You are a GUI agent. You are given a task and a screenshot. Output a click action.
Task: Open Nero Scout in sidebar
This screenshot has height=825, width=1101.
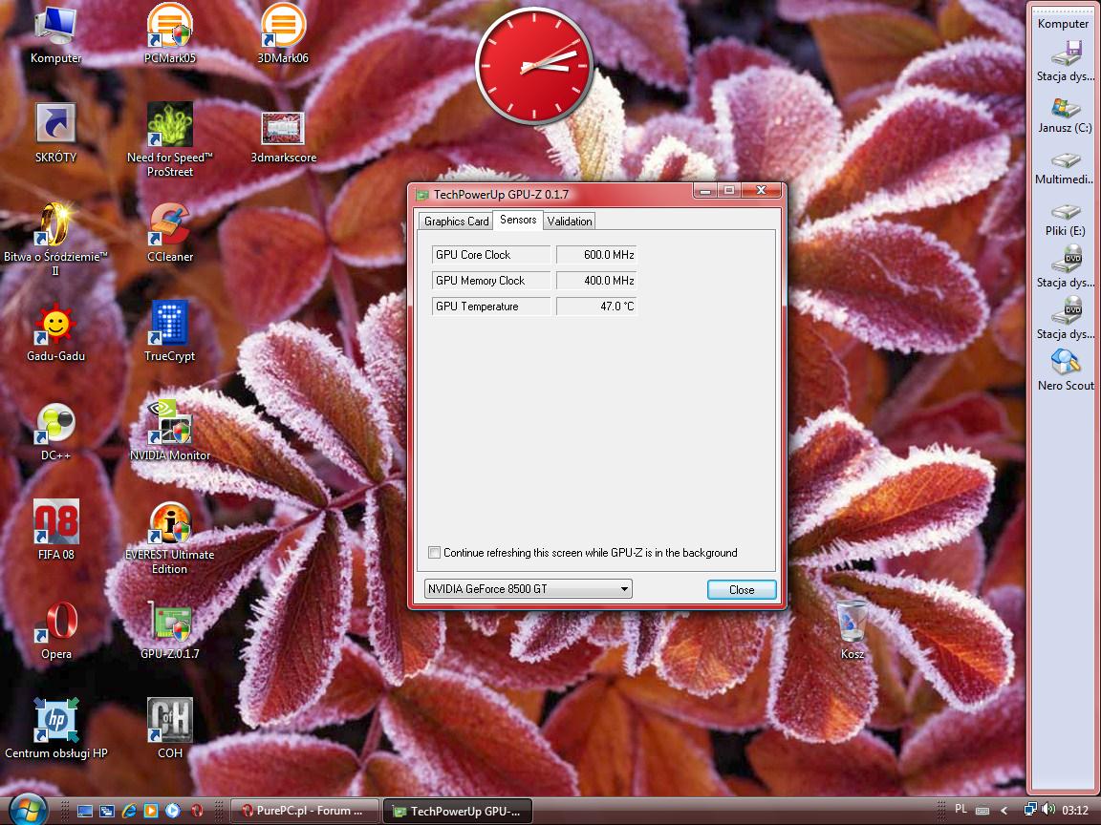click(1066, 370)
